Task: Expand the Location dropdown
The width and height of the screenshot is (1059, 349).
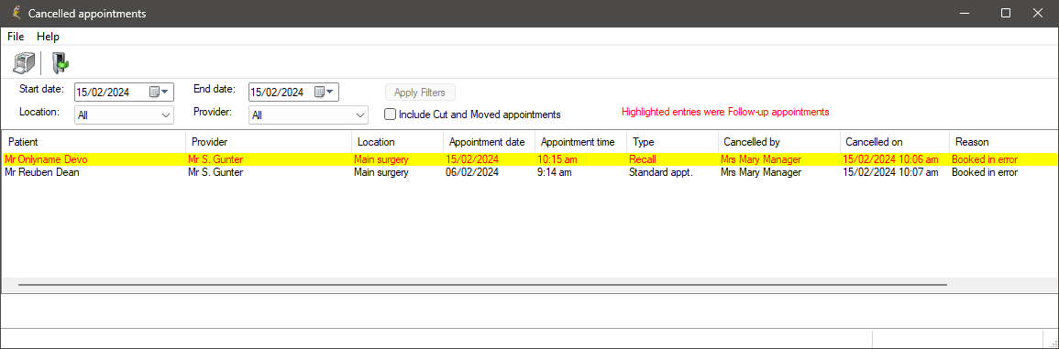Action: [165, 115]
